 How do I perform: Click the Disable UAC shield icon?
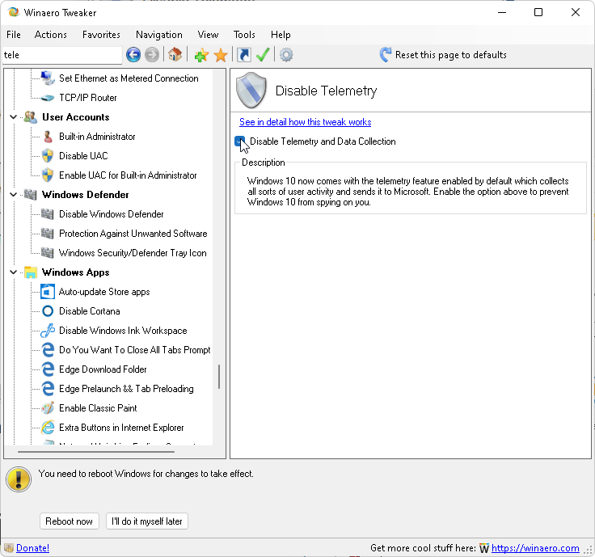coord(48,156)
